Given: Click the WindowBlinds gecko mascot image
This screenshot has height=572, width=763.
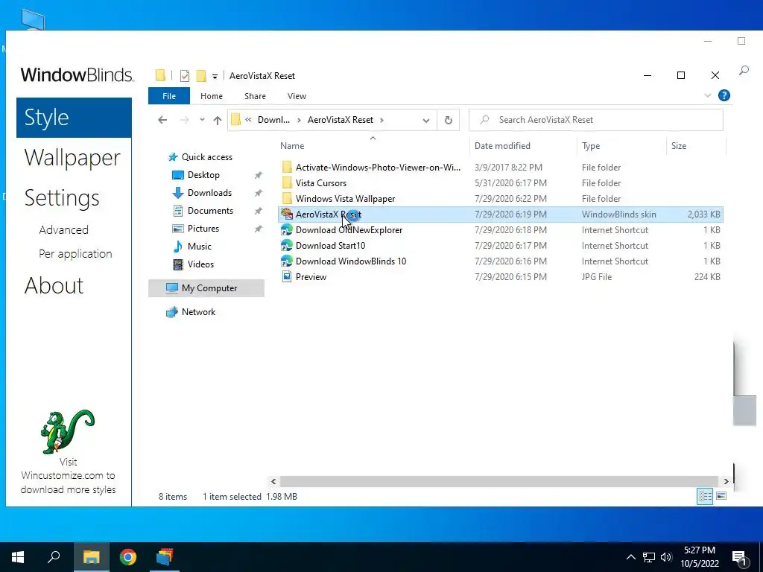Looking at the screenshot, I should (x=68, y=432).
